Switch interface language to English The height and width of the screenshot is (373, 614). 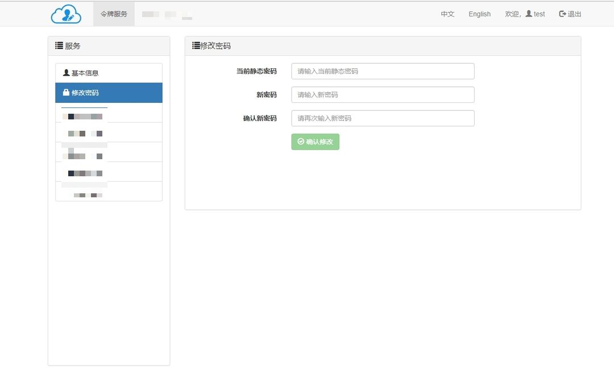[479, 14]
